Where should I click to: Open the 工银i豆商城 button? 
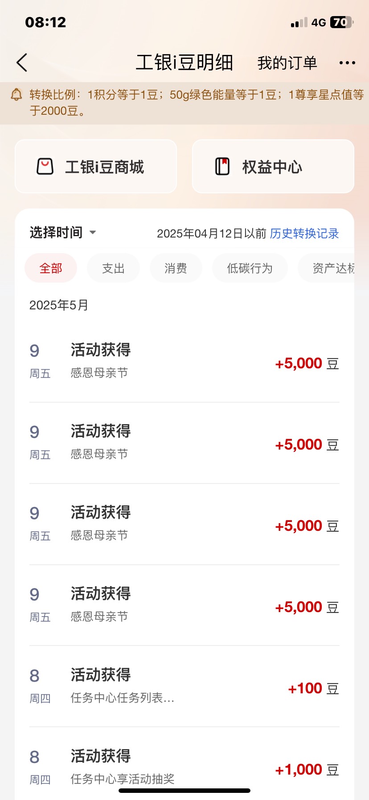pyautogui.click(x=96, y=167)
